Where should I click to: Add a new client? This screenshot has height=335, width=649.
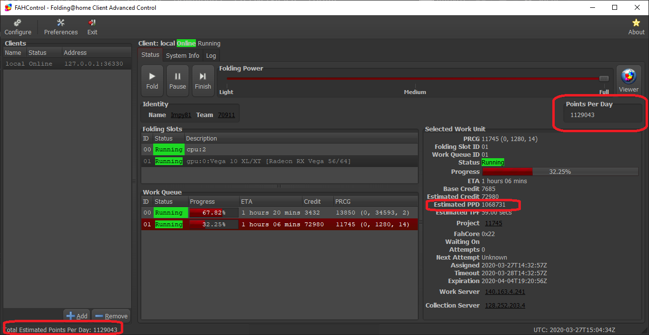point(77,316)
